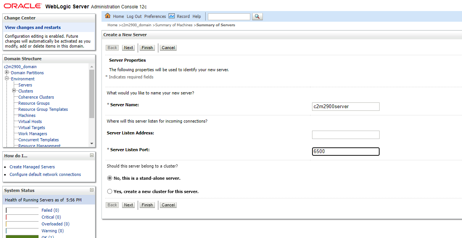Click Overloaded (0) status link
This screenshot has height=238, width=462.
click(55, 224)
